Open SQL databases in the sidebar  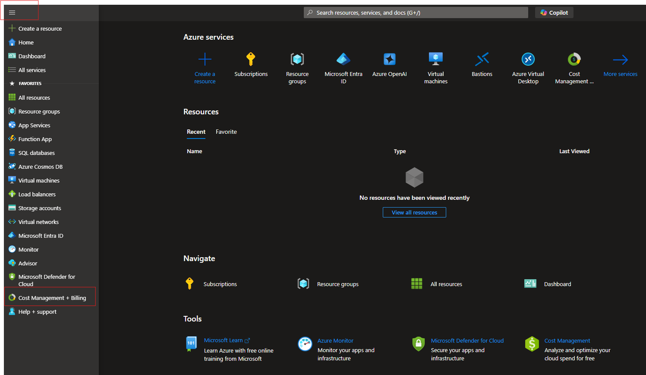point(32,153)
